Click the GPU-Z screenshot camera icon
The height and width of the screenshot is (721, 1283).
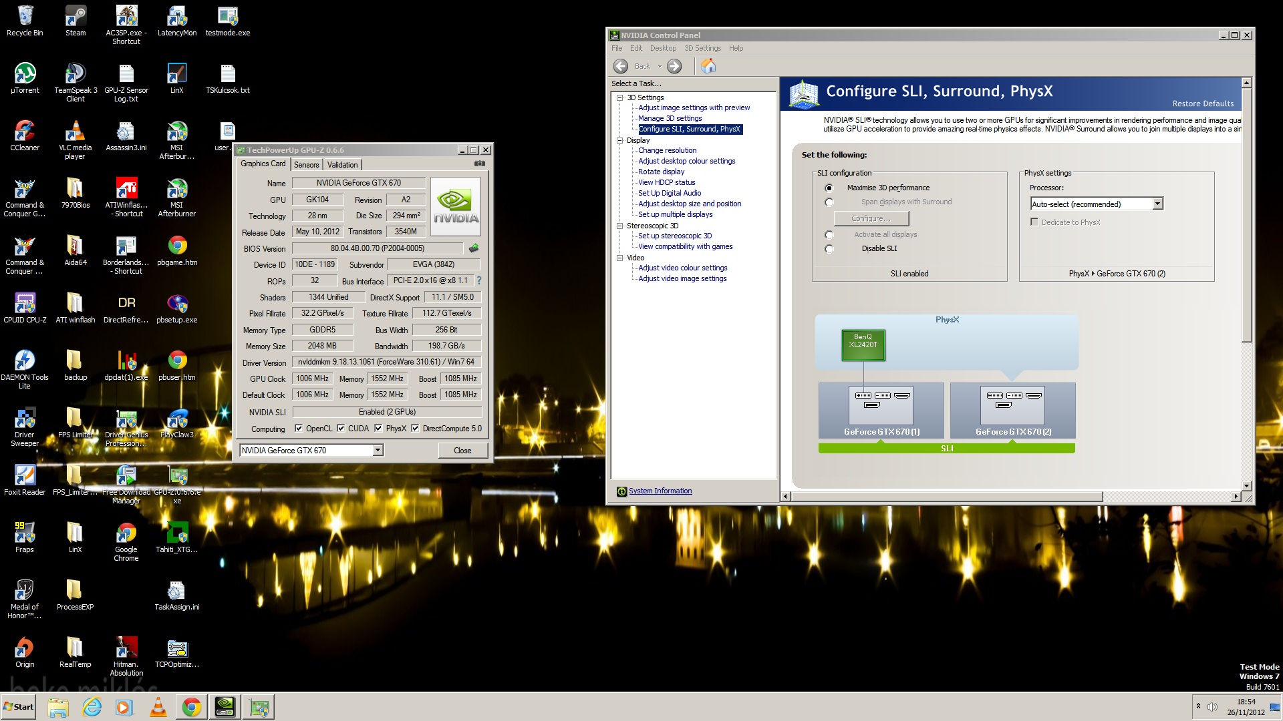(479, 164)
